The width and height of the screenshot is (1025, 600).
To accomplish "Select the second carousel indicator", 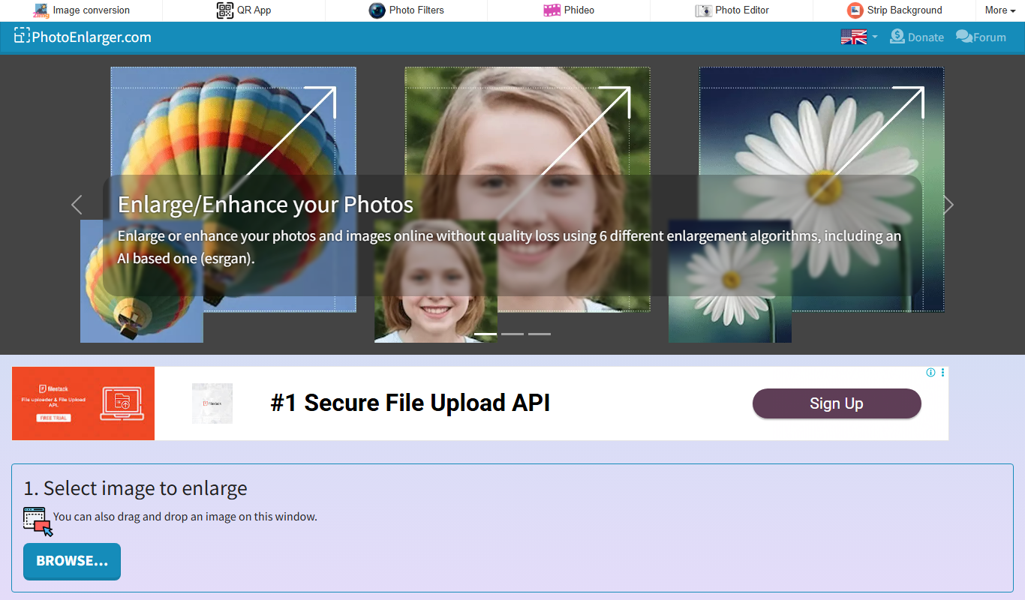I will (x=512, y=334).
